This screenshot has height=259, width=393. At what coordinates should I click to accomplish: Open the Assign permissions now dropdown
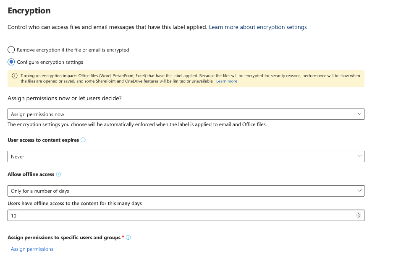click(x=186, y=114)
